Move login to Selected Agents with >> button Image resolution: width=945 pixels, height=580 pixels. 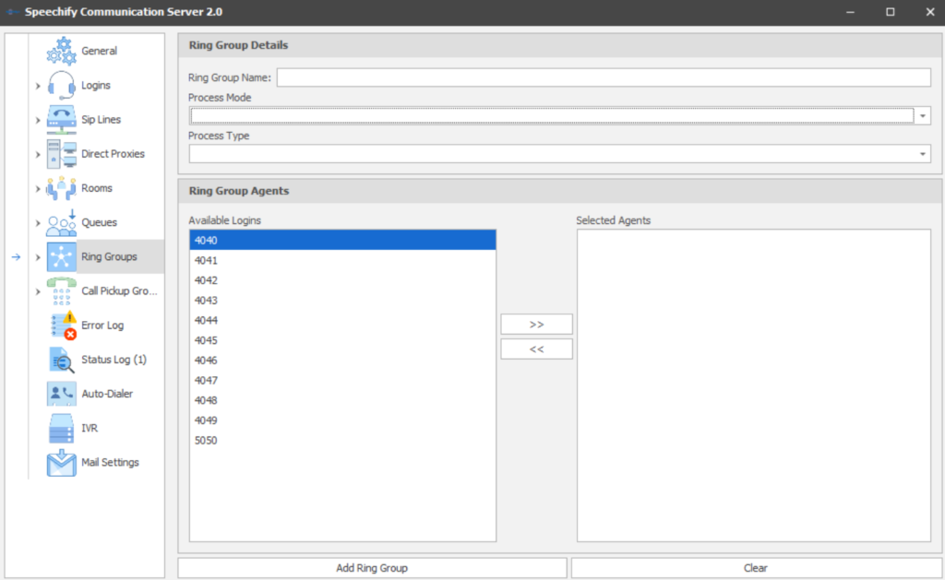click(536, 324)
